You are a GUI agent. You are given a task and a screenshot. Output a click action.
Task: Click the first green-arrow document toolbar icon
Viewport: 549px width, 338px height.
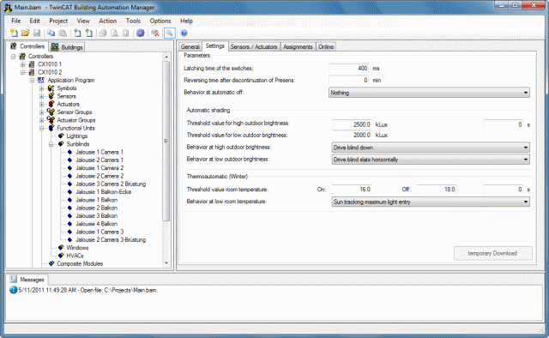[77, 33]
